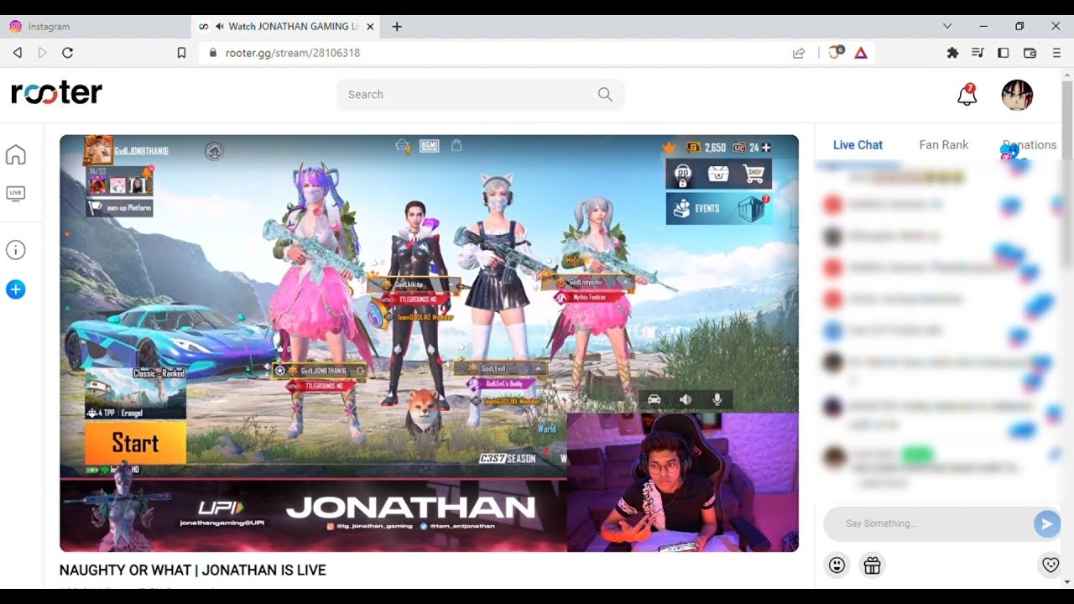Click the in-game RP lock icon

point(683,174)
